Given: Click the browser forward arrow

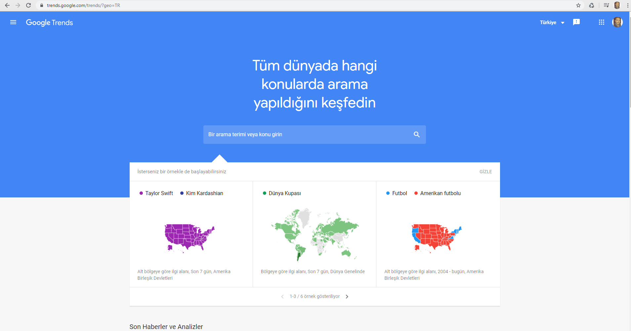Looking at the screenshot, I should [18, 5].
